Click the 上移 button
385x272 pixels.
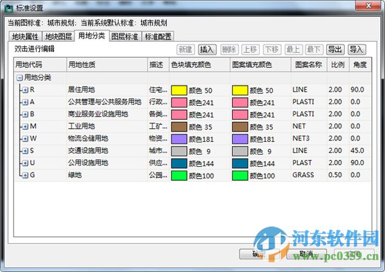click(x=250, y=49)
